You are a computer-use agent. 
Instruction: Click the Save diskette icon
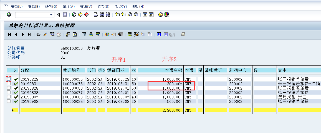click(x=65, y=15)
